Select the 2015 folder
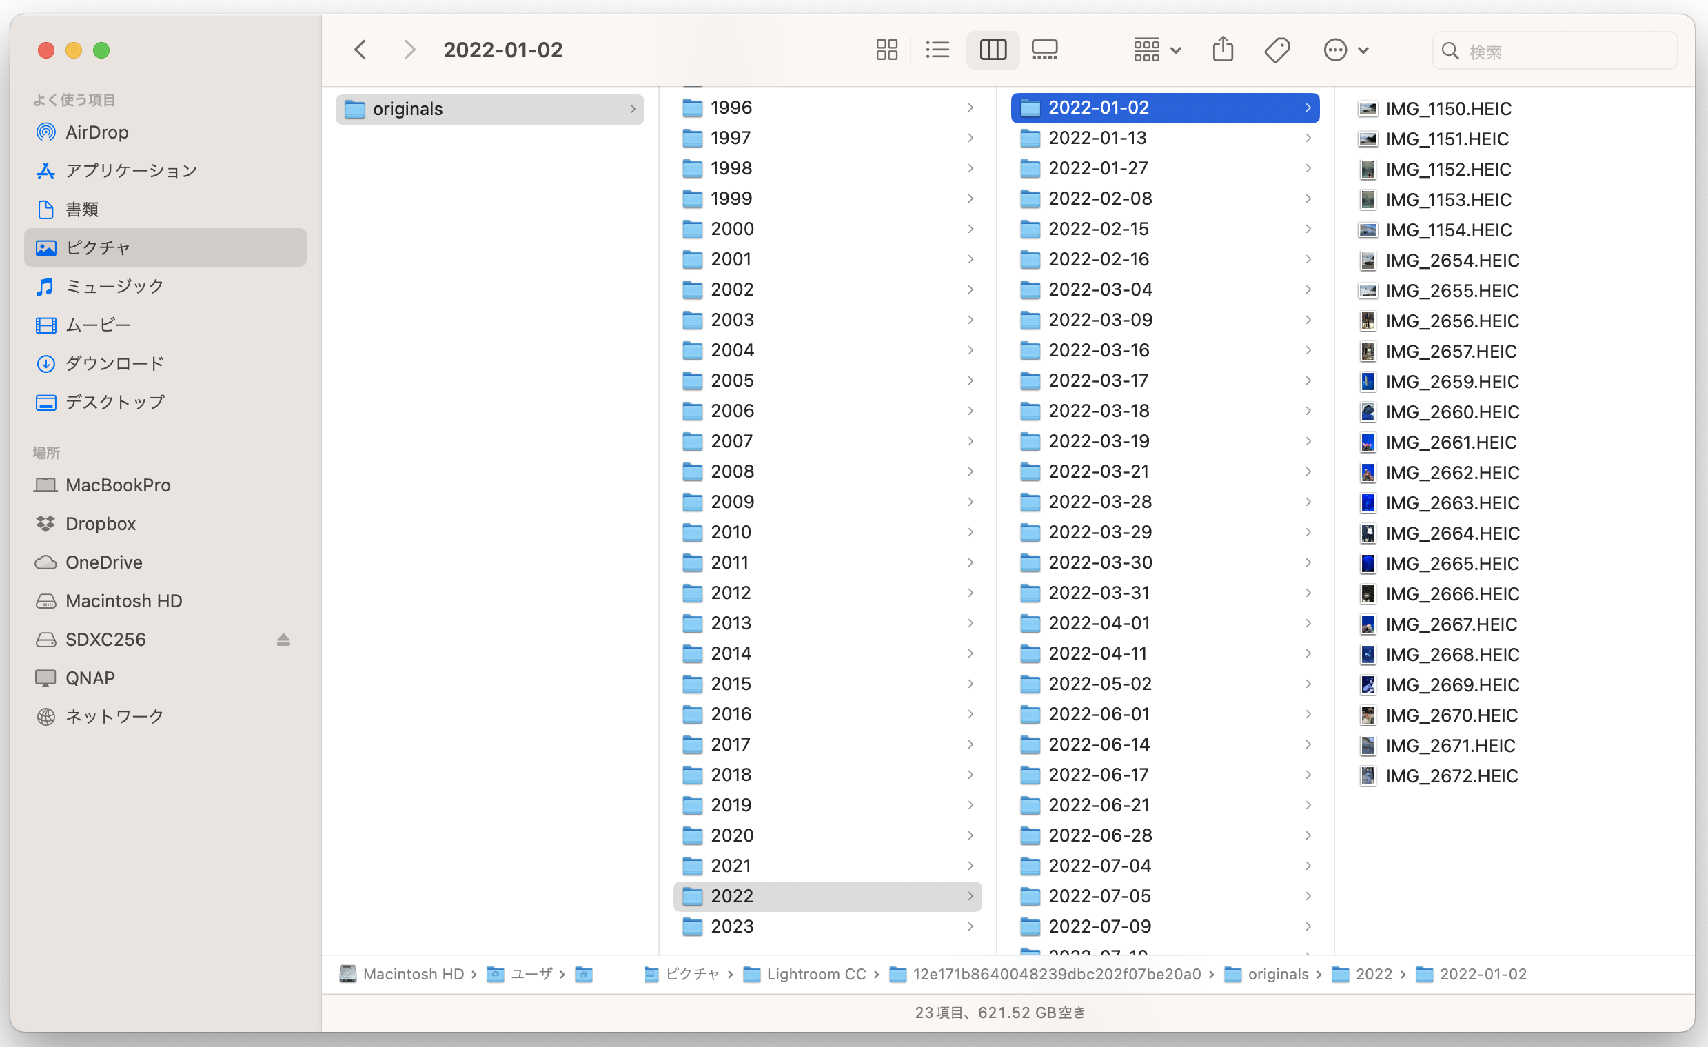 pyautogui.click(x=731, y=684)
